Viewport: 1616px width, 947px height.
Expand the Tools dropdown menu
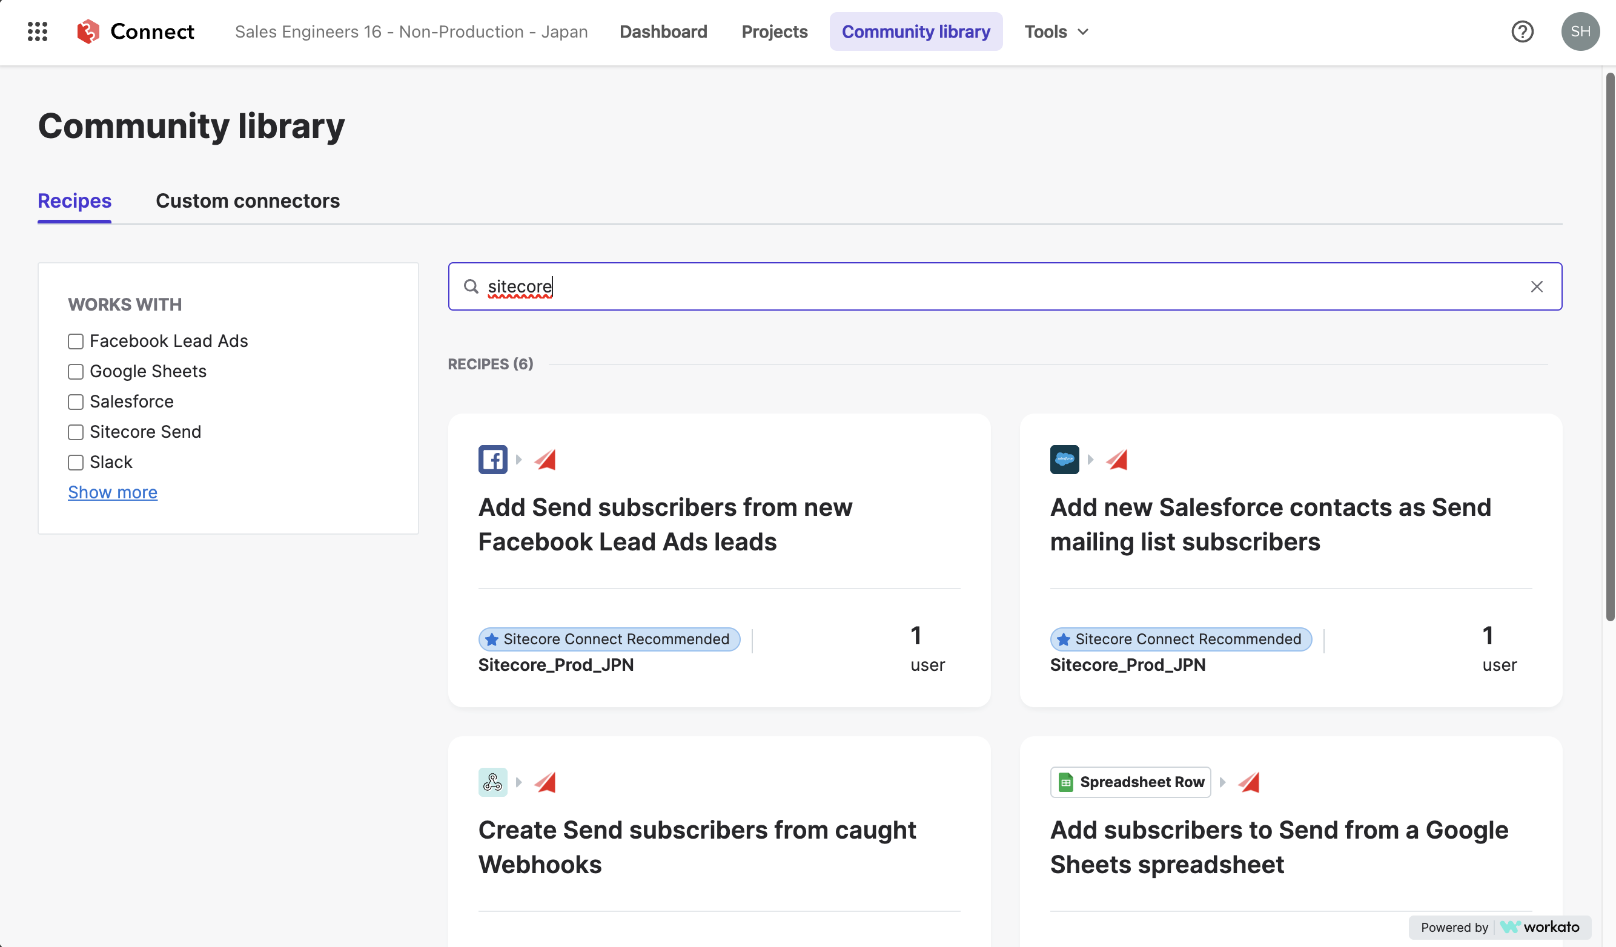point(1056,31)
